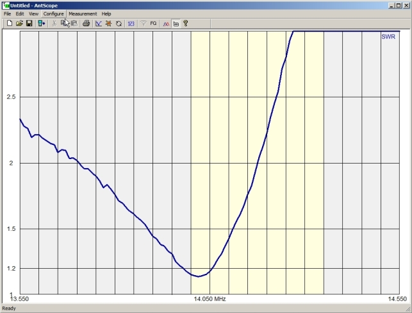Click the 1.2 SWR axis label
Screen dimensions: 412x313
tap(11, 269)
